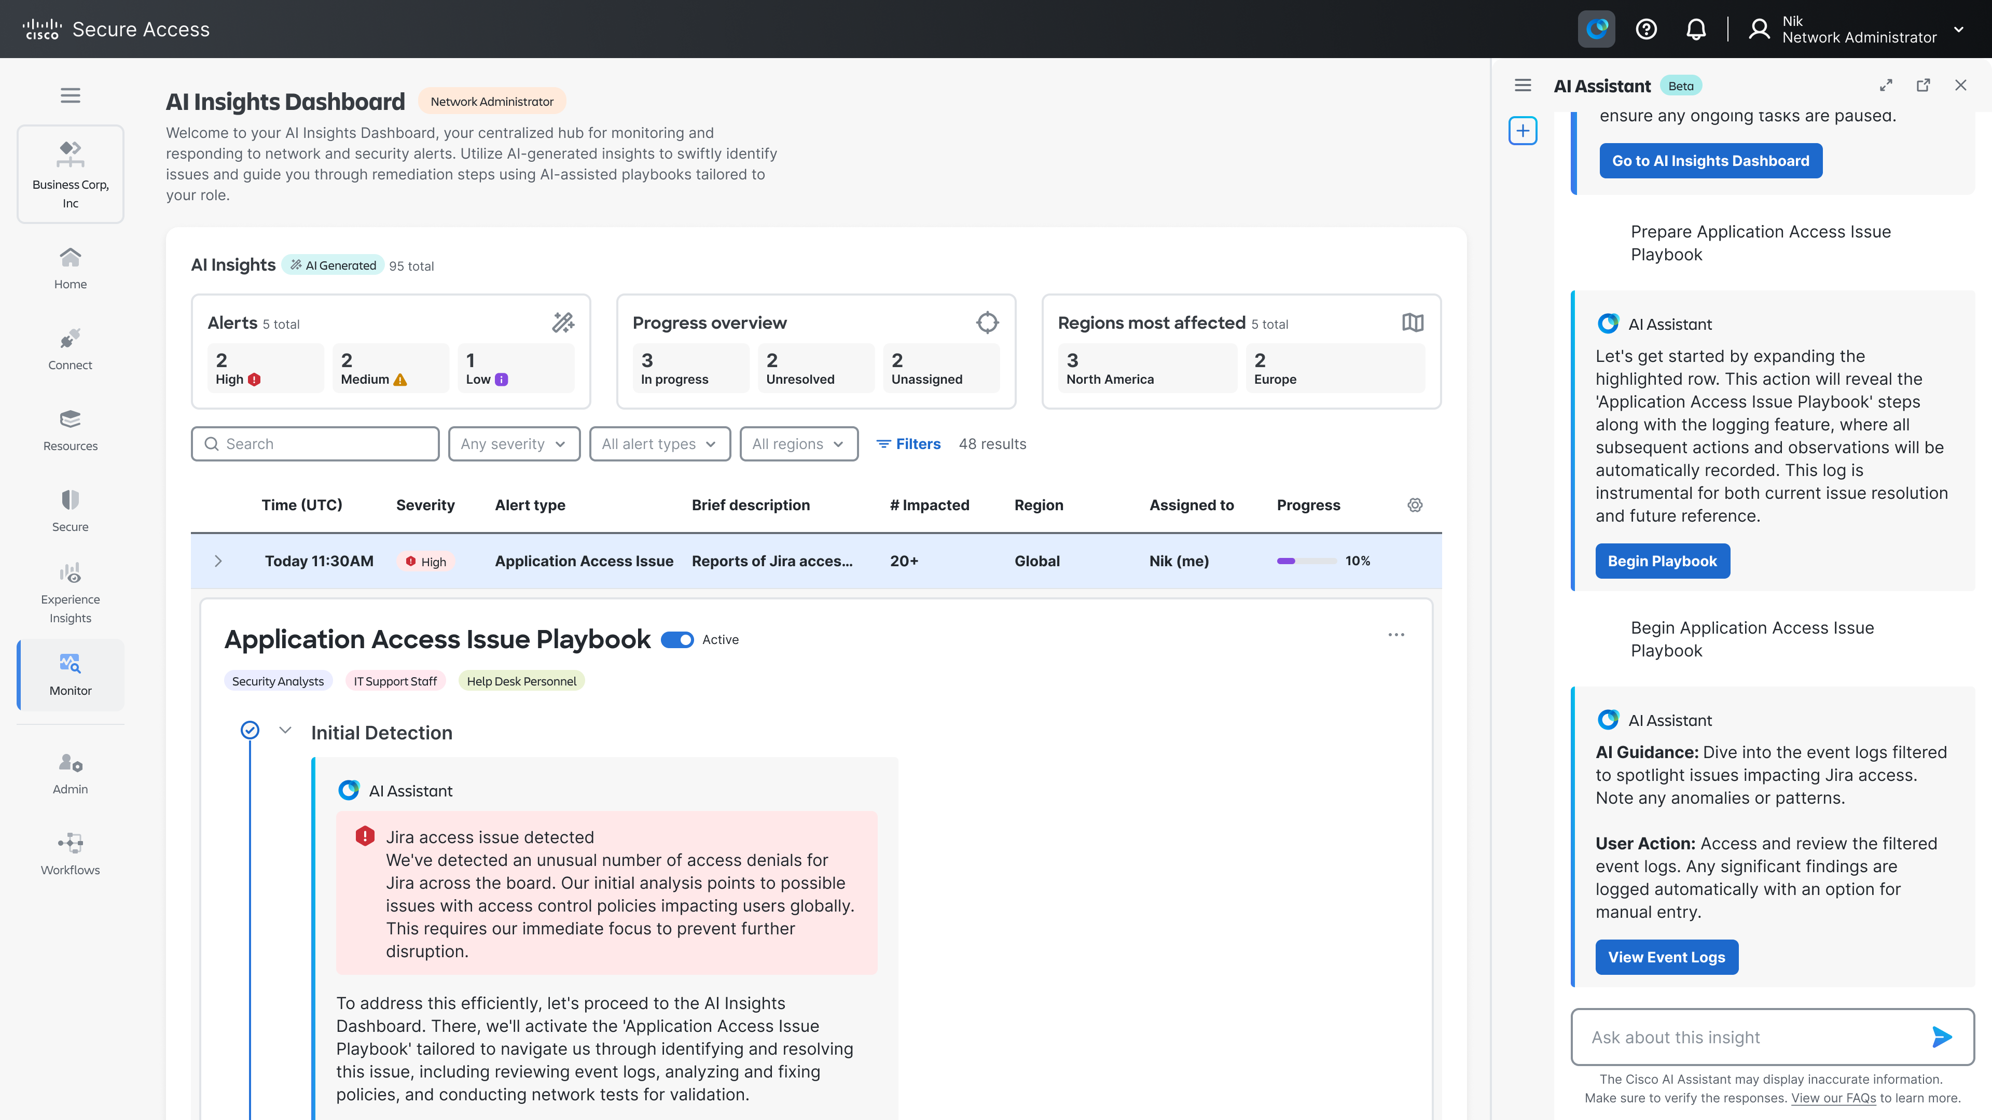This screenshot has width=1992, height=1120.
Task: Sort by Time (UTC) column header
Action: coord(301,505)
